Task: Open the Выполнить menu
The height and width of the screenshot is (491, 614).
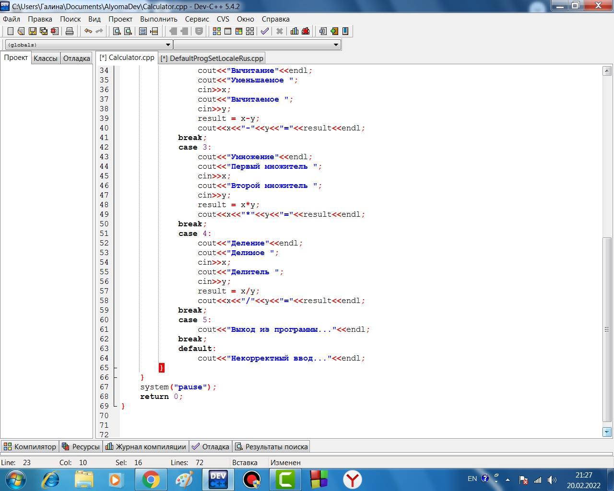Action: [158, 19]
